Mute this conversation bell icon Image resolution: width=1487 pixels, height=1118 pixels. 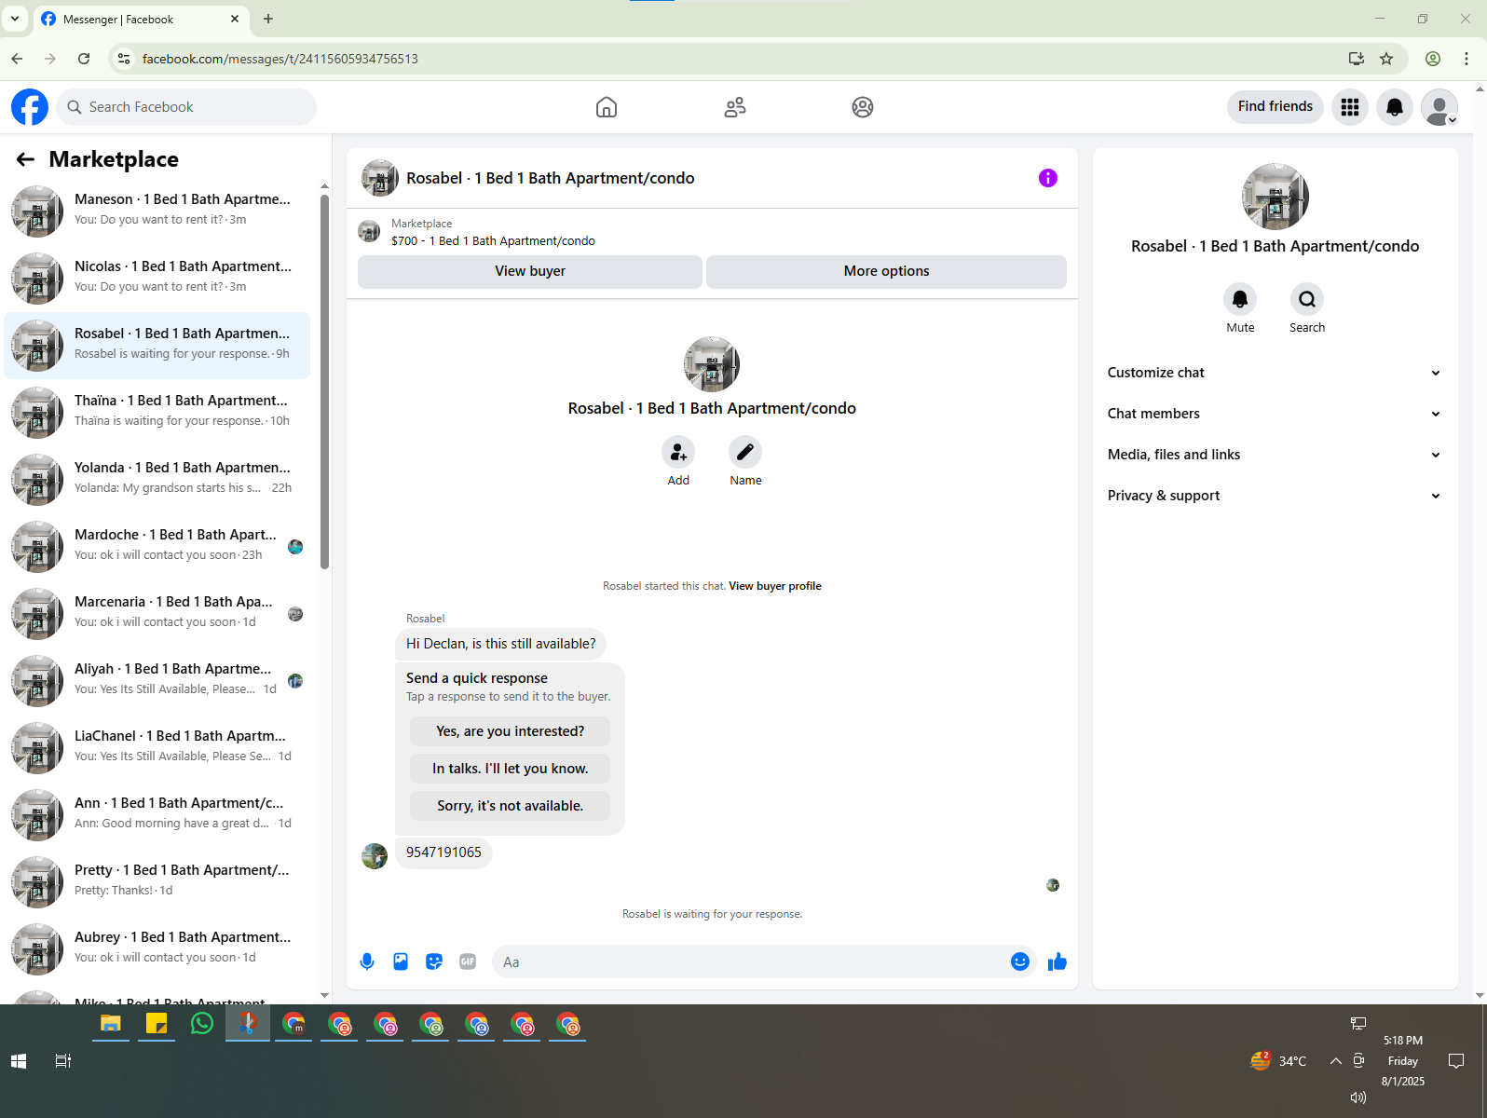[1240, 299]
